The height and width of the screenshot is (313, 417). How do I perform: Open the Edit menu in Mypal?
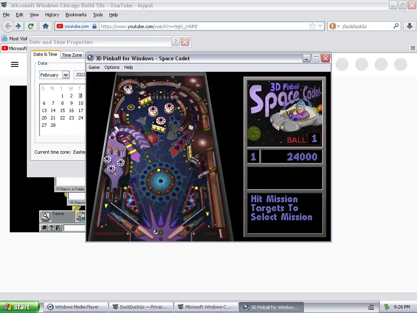tap(20, 15)
